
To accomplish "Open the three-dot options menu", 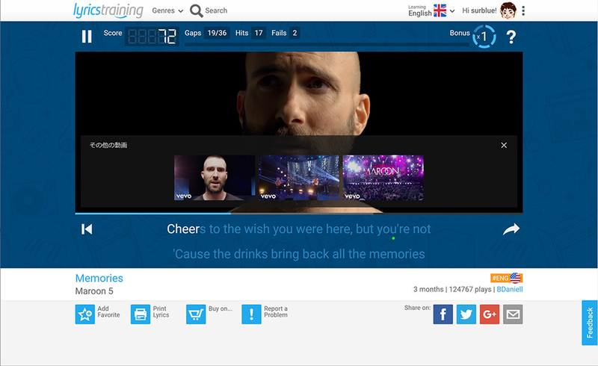I will point(523,10).
